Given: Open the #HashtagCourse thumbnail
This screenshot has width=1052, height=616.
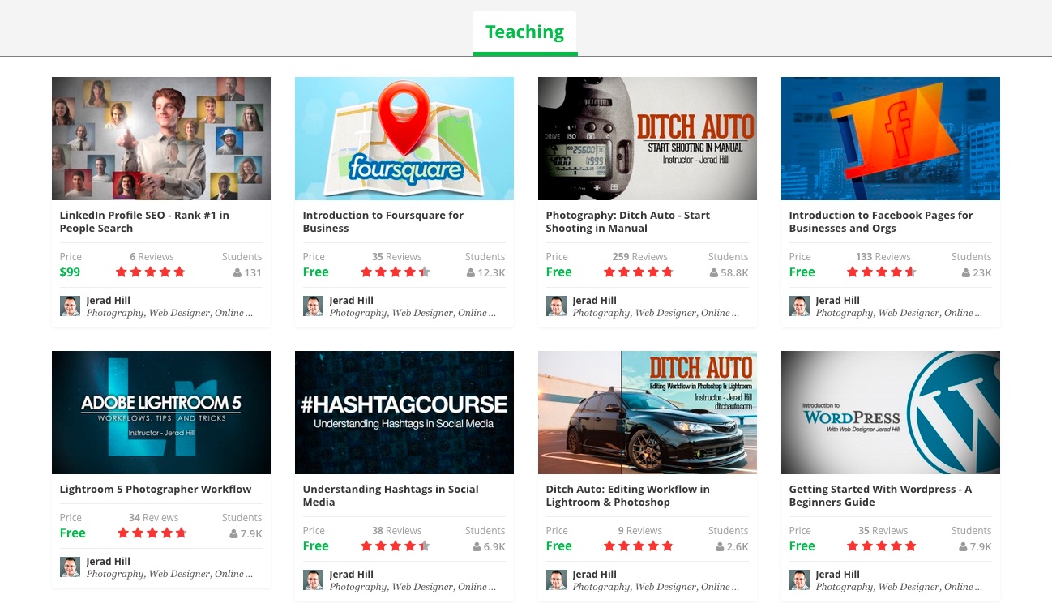Looking at the screenshot, I should tap(404, 413).
